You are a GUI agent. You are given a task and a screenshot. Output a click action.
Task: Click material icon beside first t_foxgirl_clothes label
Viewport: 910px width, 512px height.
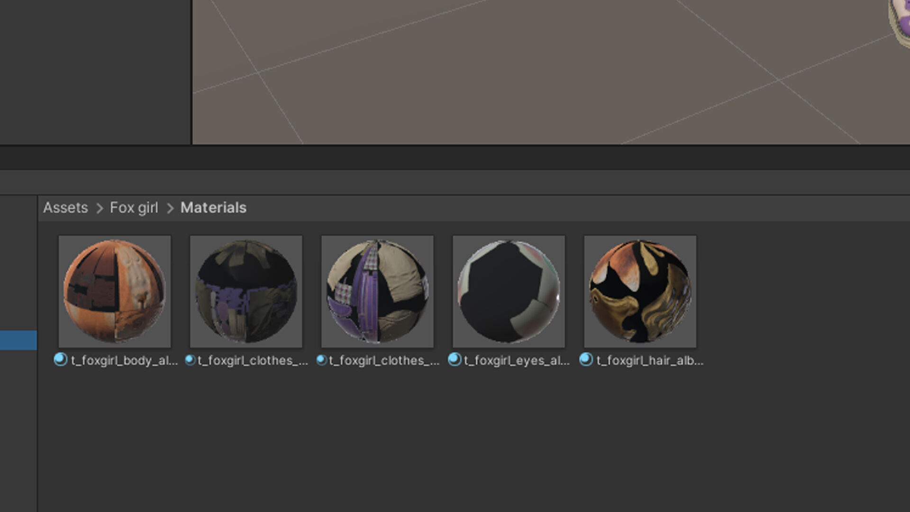(190, 360)
